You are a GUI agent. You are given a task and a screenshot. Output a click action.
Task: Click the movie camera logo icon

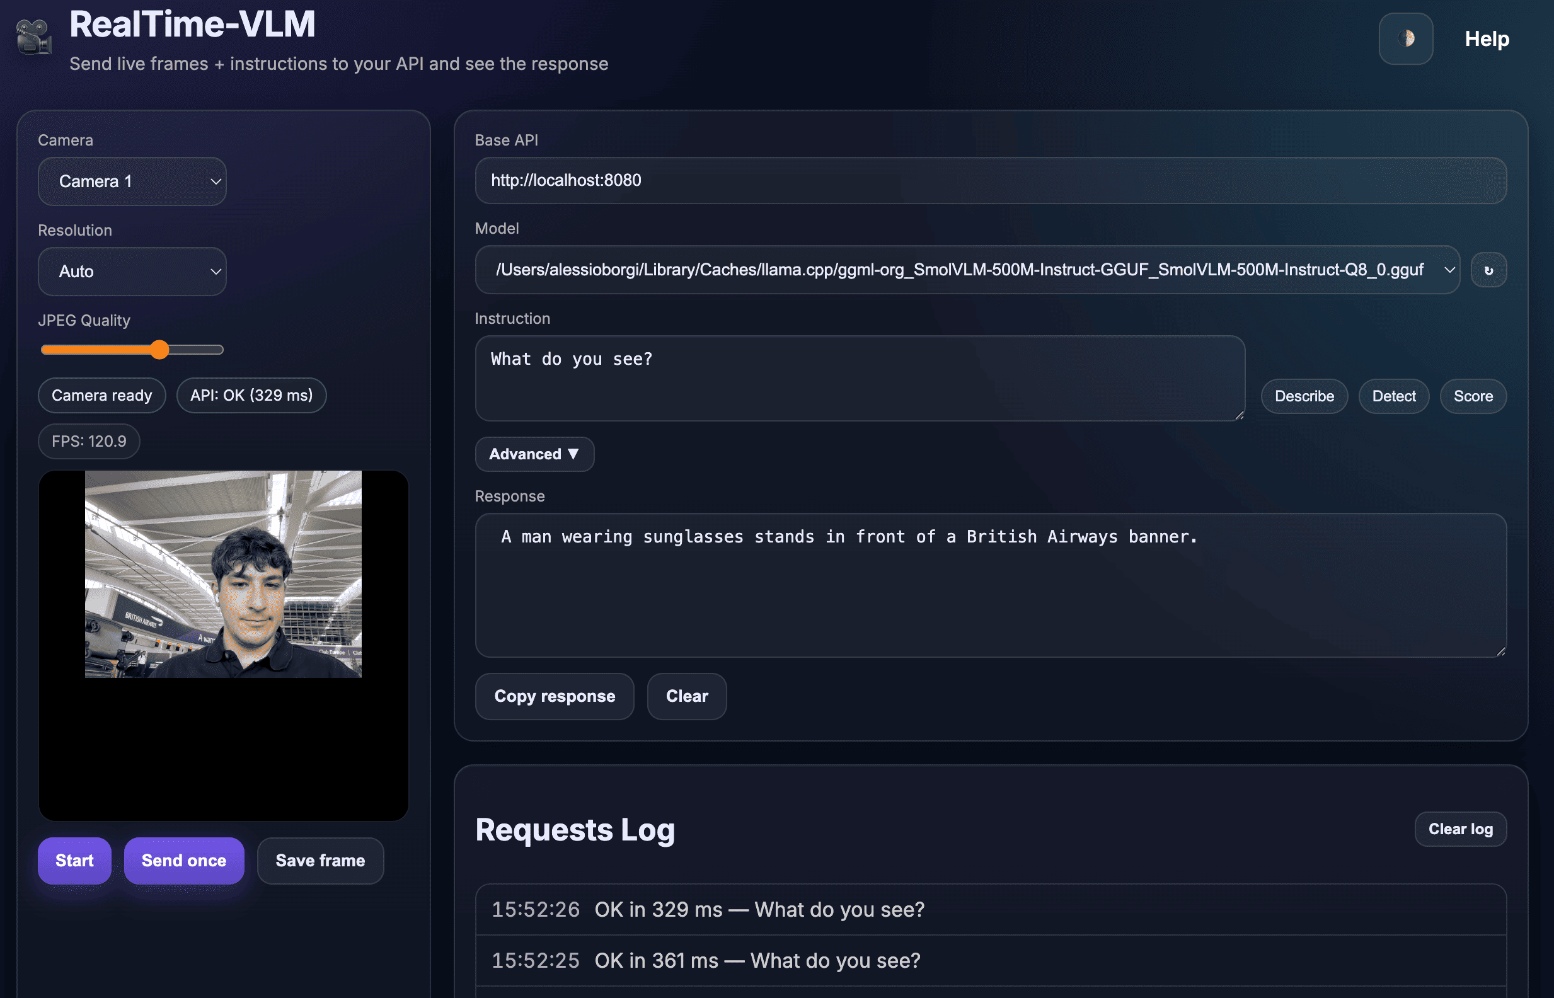[x=33, y=37]
